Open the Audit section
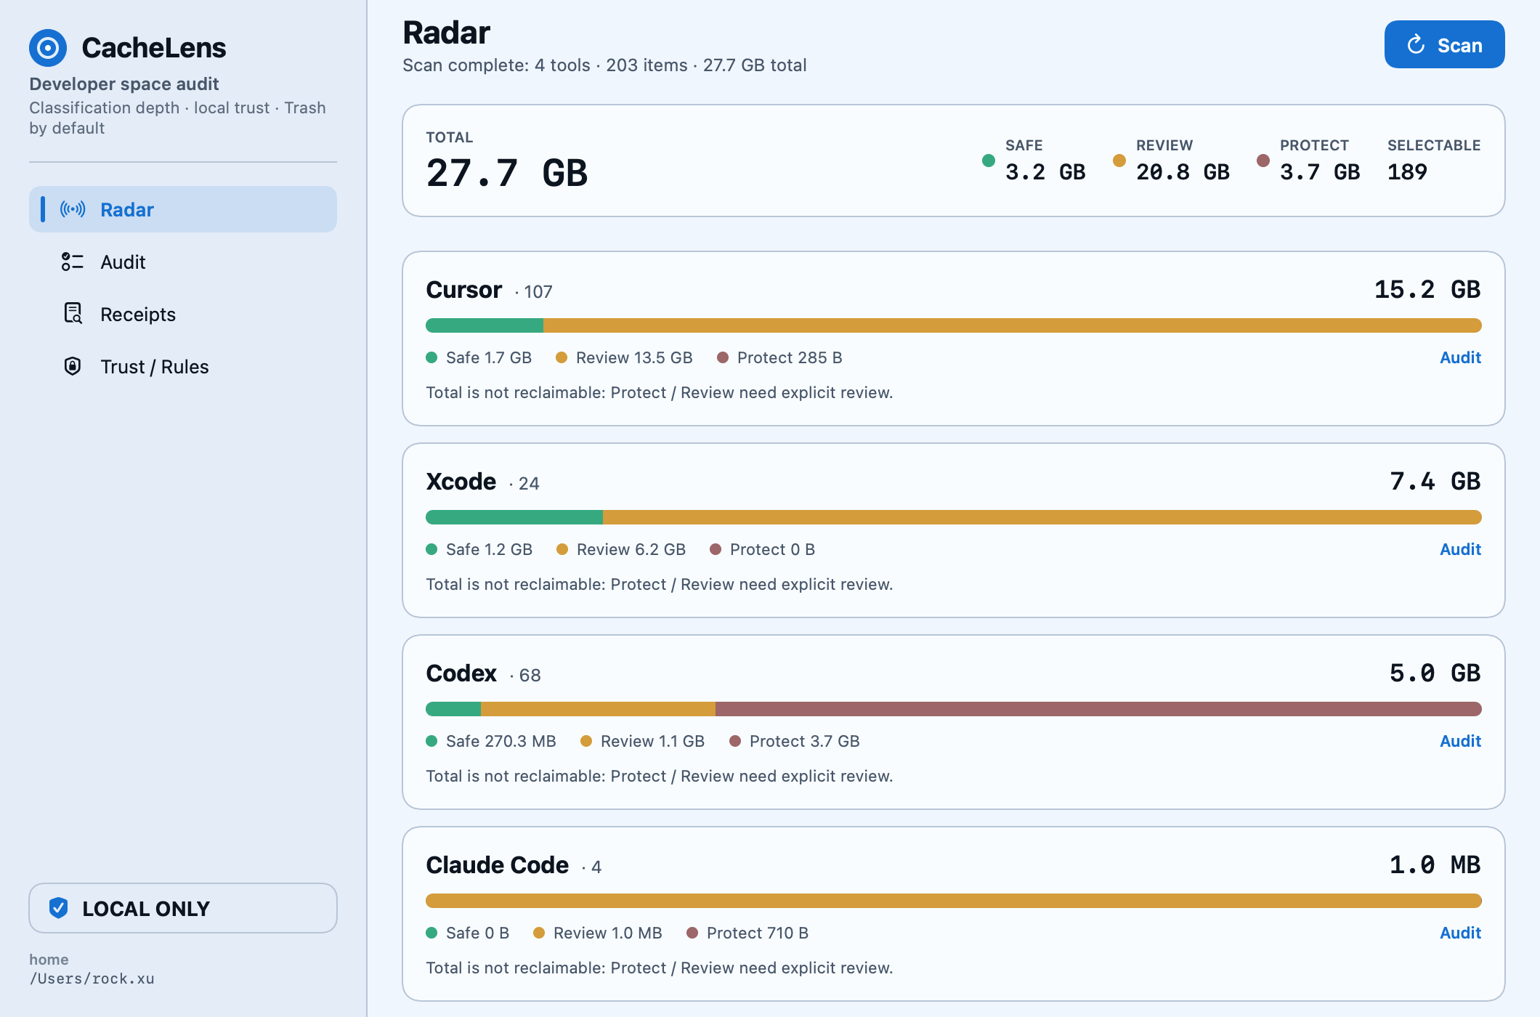Viewport: 1540px width, 1017px height. (x=183, y=262)
